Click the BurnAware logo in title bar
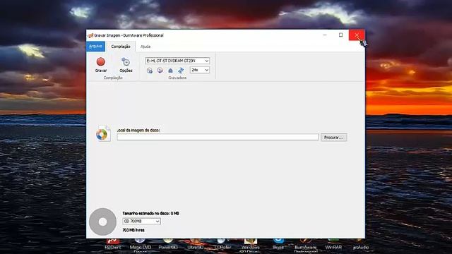Screen dimensions: 452x254 (90, 35)
